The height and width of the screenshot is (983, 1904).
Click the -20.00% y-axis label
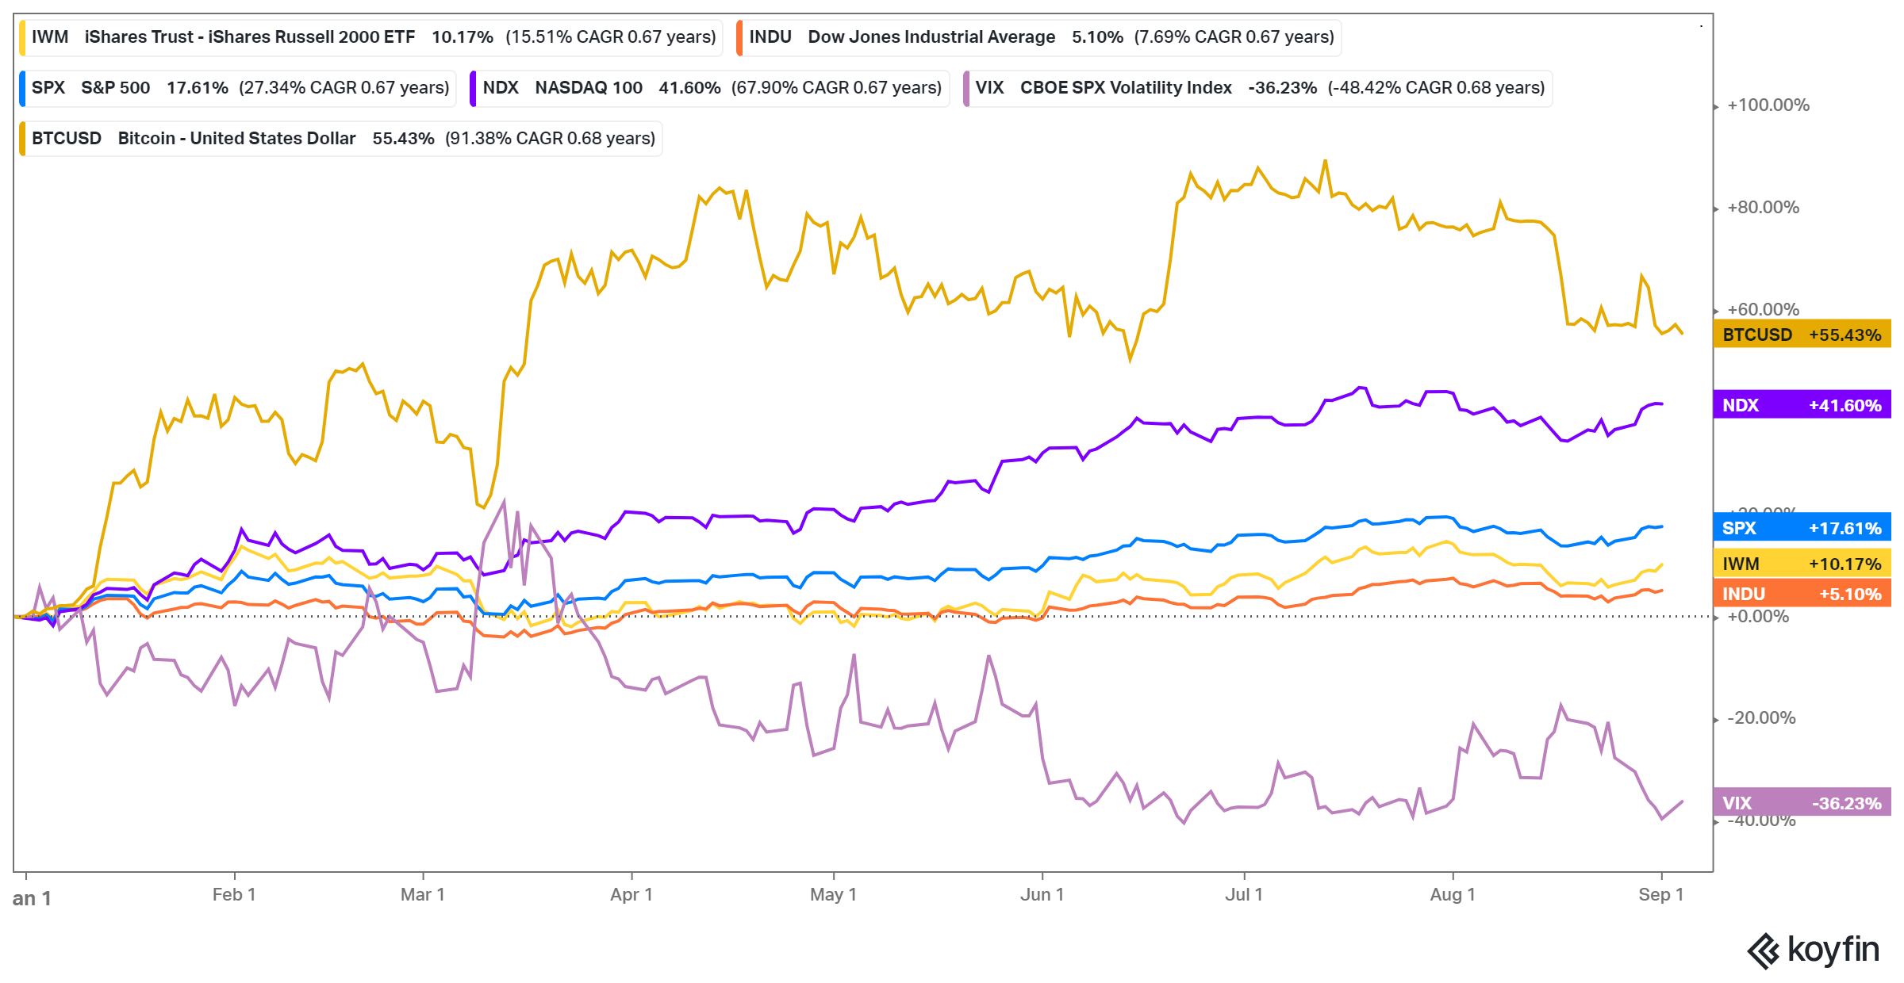pyautogui.click(x=1761, y=718)
